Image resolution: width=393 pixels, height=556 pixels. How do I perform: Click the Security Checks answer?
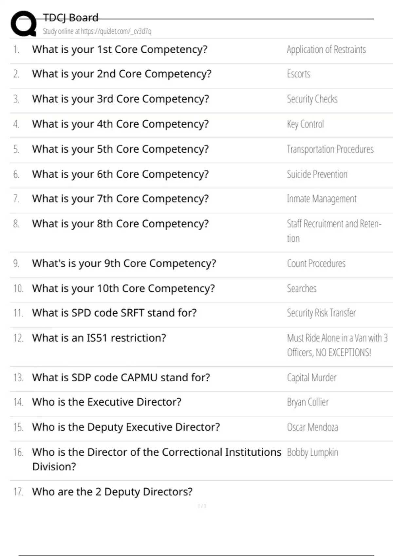click(312, 99)
